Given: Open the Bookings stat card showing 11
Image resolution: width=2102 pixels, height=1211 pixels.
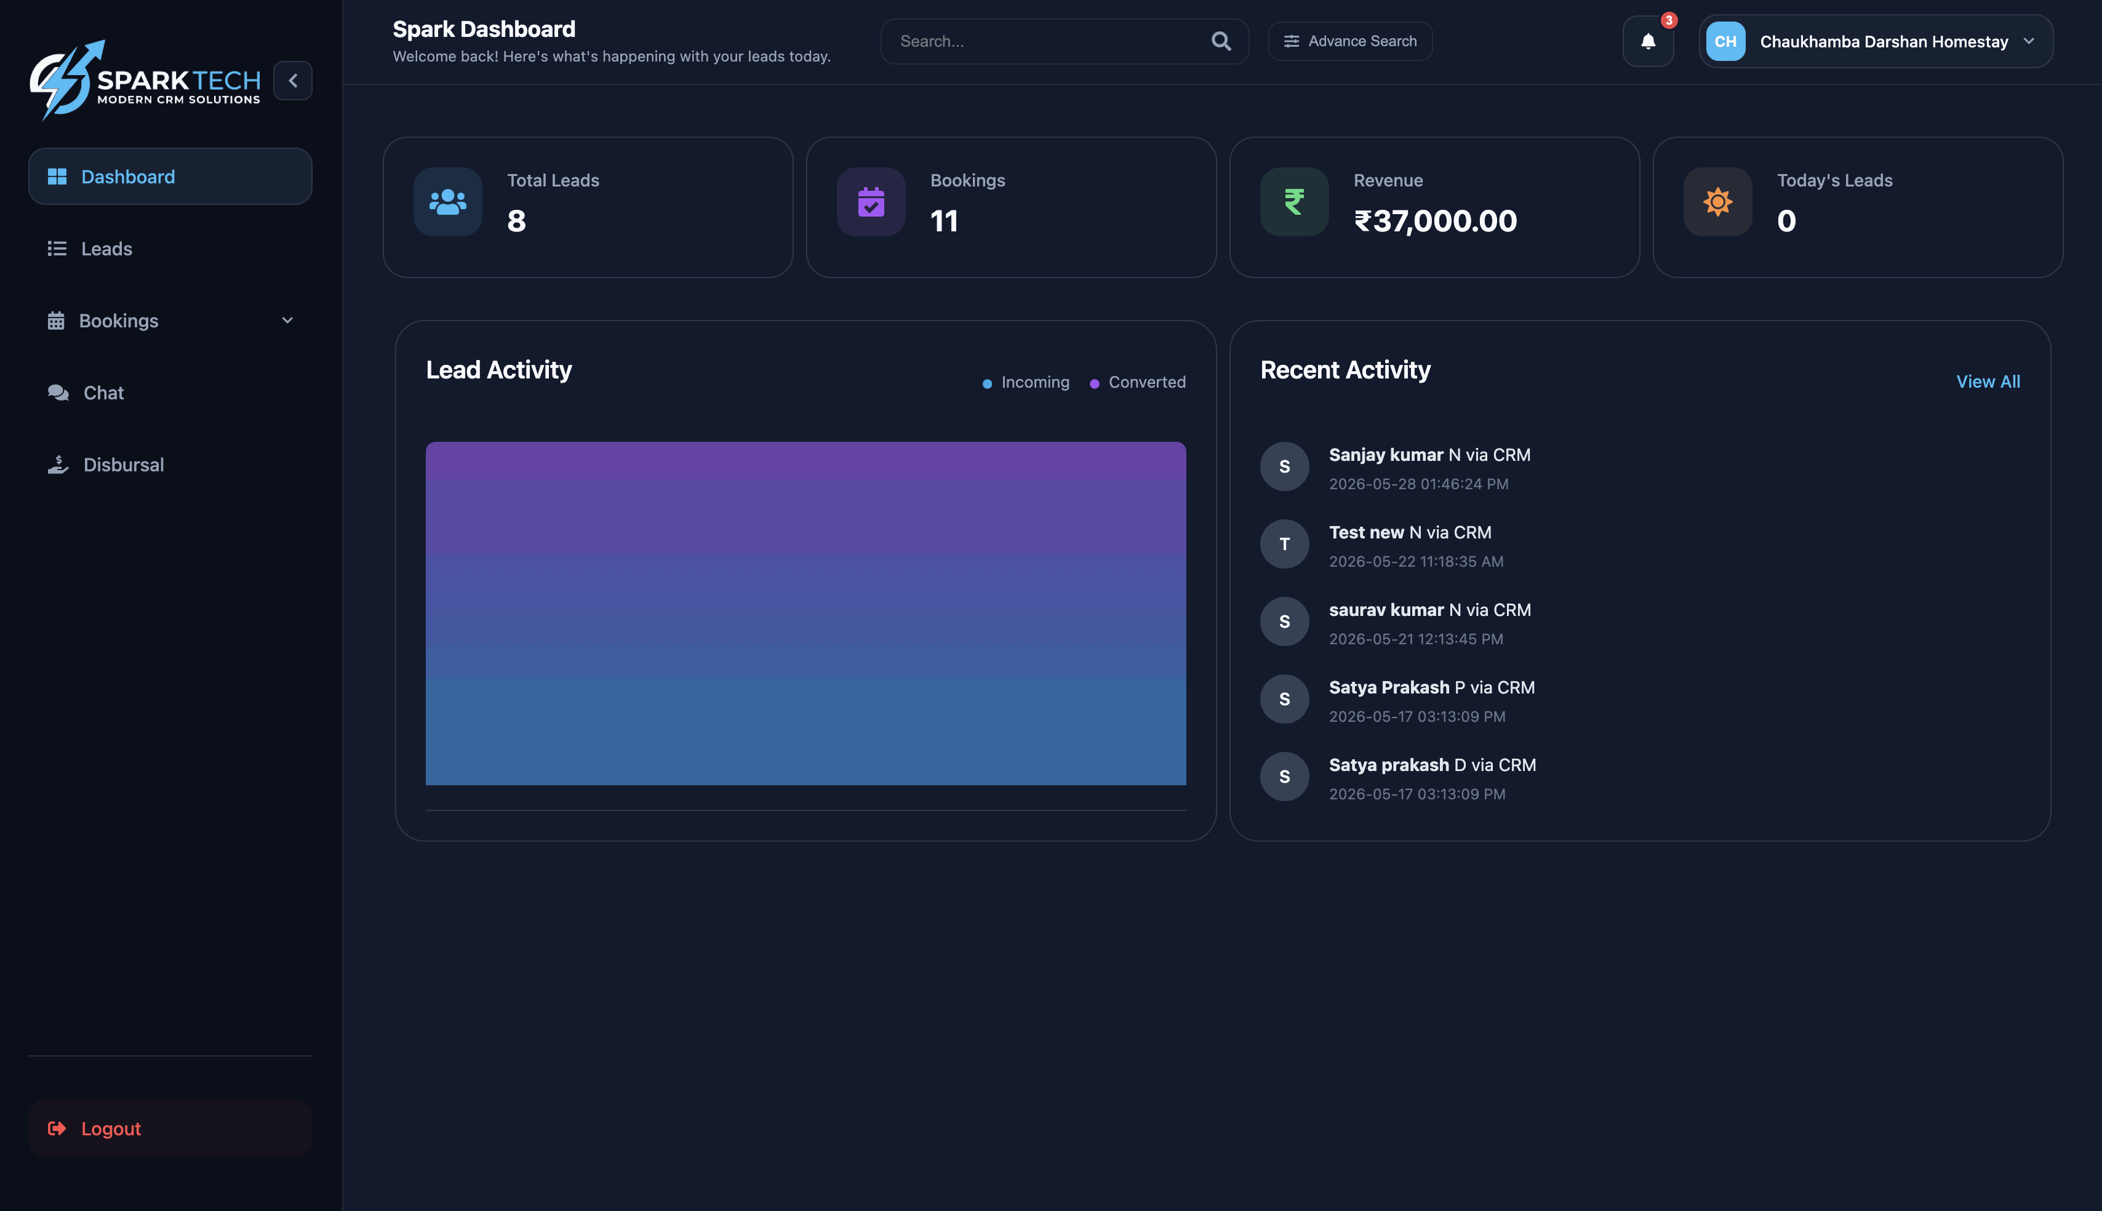Looking at the screenshot, I should (1011, 207).
